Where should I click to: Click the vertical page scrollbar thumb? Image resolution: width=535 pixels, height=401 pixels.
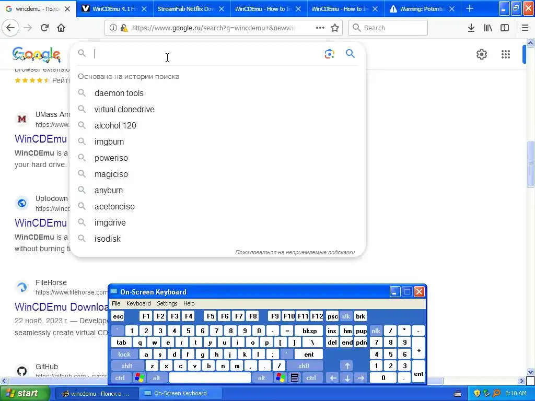(530, 163)
